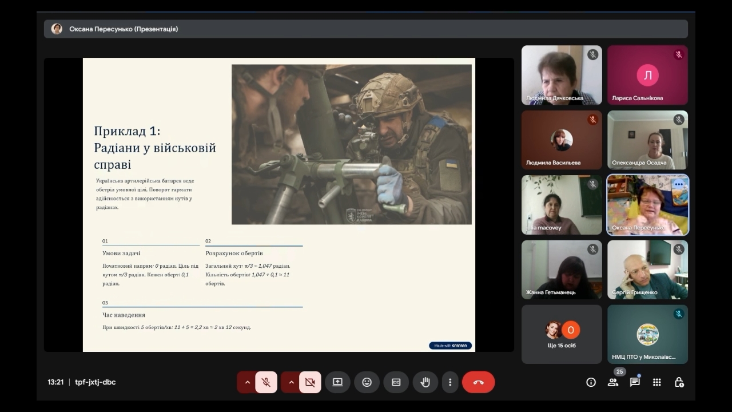
Task: Expand audio settings chevron
Action: pyautogui.click(x=248, y=382)
